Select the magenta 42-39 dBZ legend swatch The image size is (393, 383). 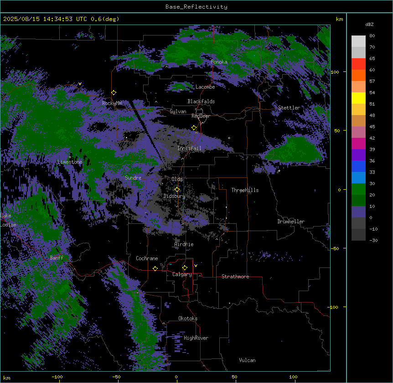[358, 143]
